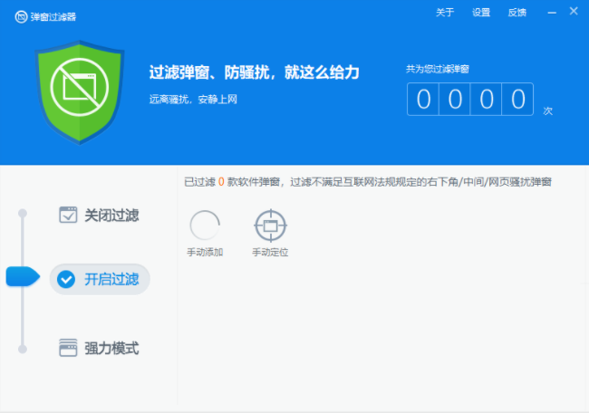589x413 pixels.
Task: Click the 弹窗过滤器 app logo in title bar
Action: [x=21, y=15]
